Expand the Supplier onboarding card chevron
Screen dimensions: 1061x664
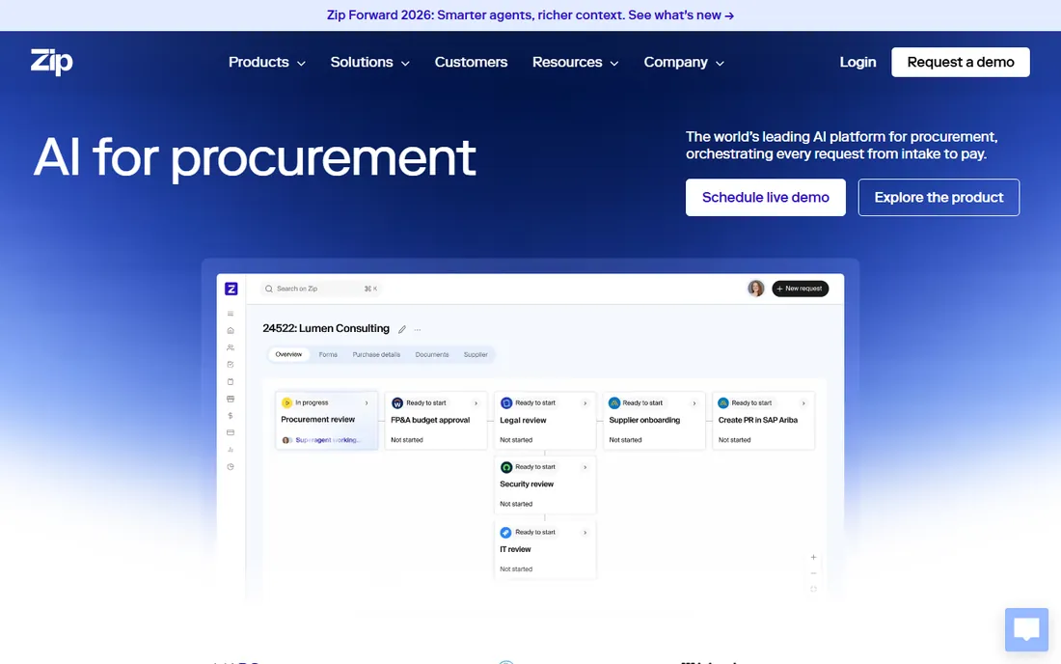click(x=694, y=403)
